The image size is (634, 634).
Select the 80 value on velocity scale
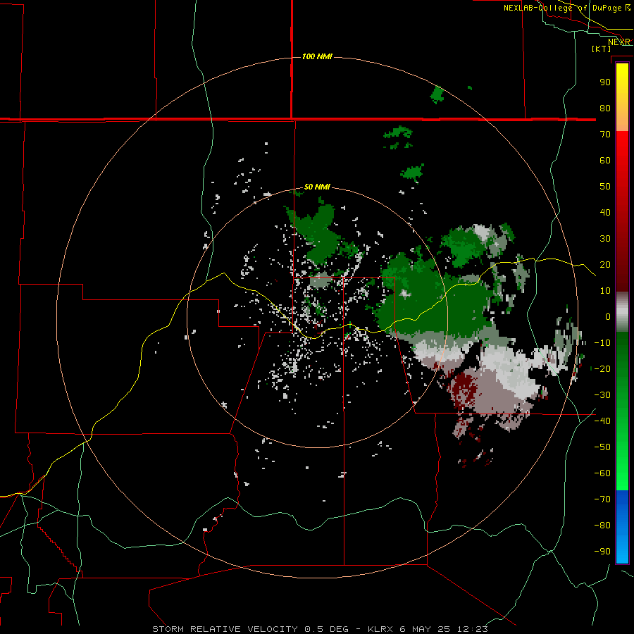click(605, 108)
